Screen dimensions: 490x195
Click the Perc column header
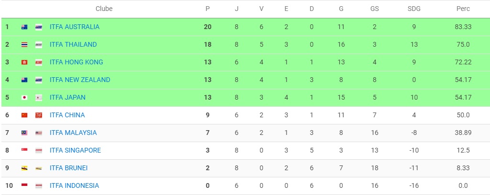click(463, 9)
